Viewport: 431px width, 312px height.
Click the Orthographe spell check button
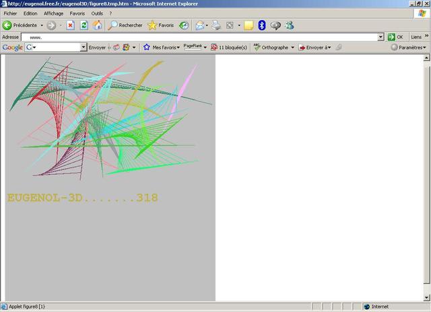273,48
